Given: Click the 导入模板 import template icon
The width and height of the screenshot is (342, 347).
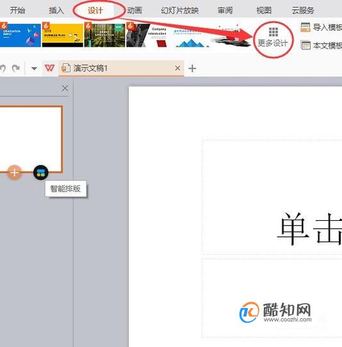Looking at the screenshot, I should tap(305, 28).
